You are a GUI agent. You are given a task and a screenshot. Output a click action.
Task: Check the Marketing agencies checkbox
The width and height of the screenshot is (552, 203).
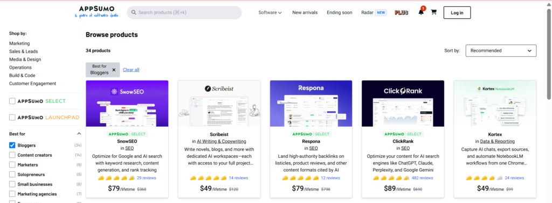(x=12, y=194)
